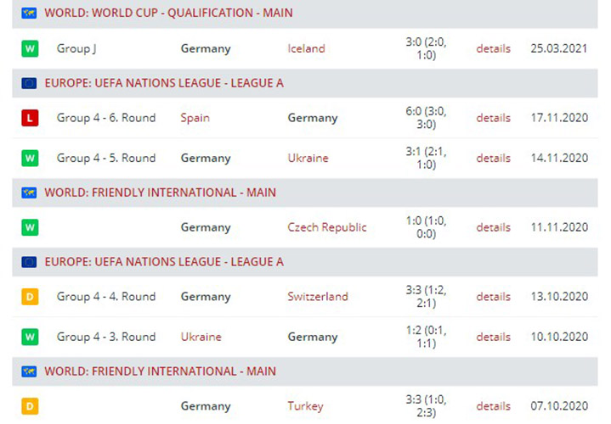View details of the Germany–Turkey friendly
Viewport: 611px width, 424px height.
click(493, 406)
